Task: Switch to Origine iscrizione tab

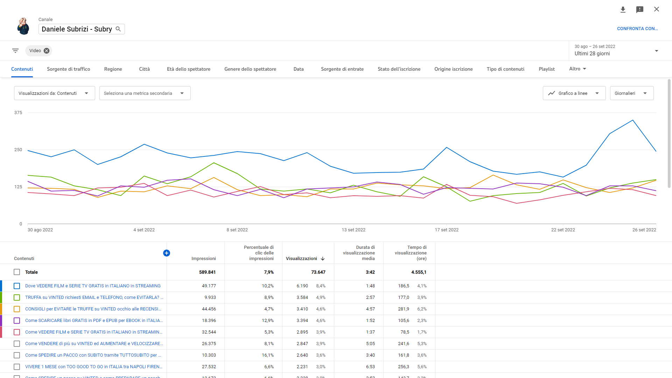Action: 454,69
